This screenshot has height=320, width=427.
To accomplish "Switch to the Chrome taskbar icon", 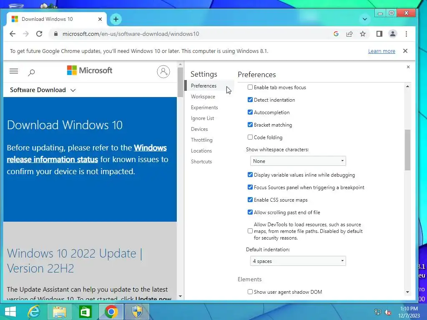I will (x=111, y=312).
